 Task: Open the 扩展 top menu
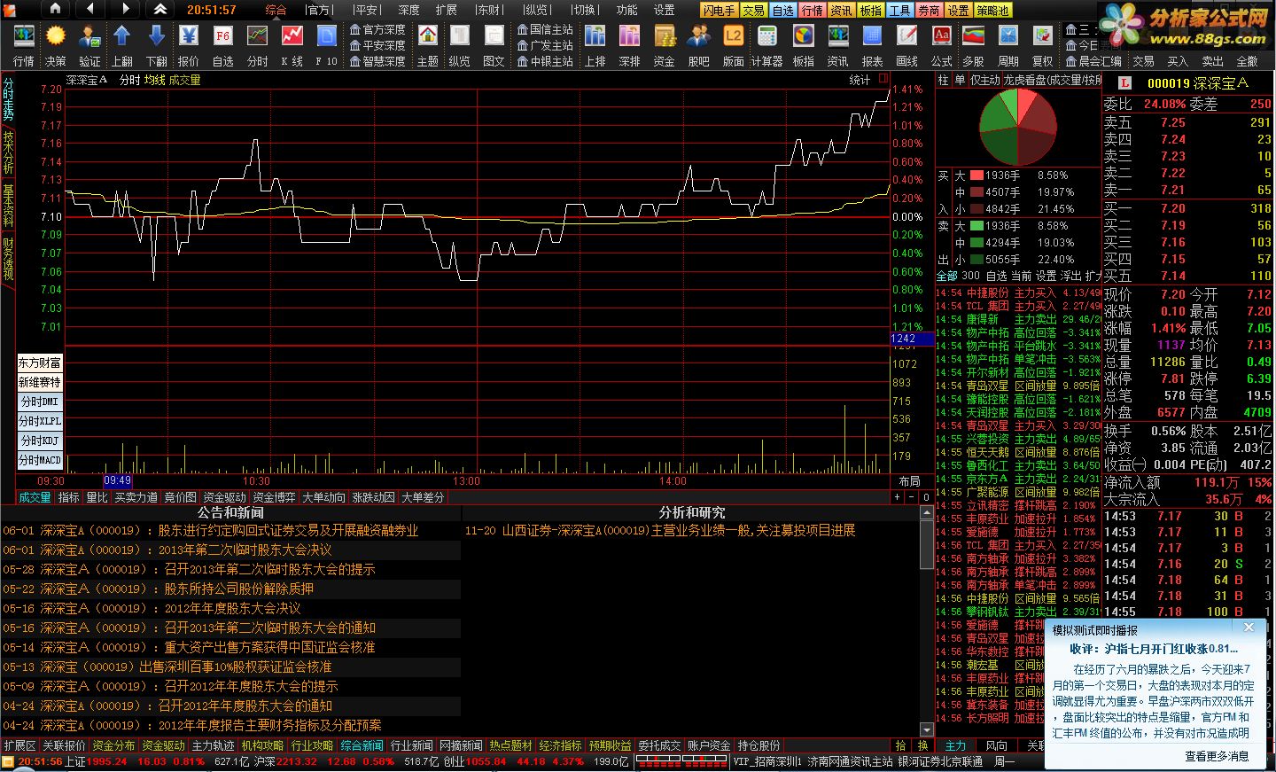[446, 10]
